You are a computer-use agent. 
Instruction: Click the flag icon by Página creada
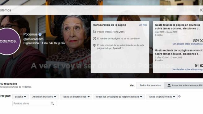[x=94, y=32]
